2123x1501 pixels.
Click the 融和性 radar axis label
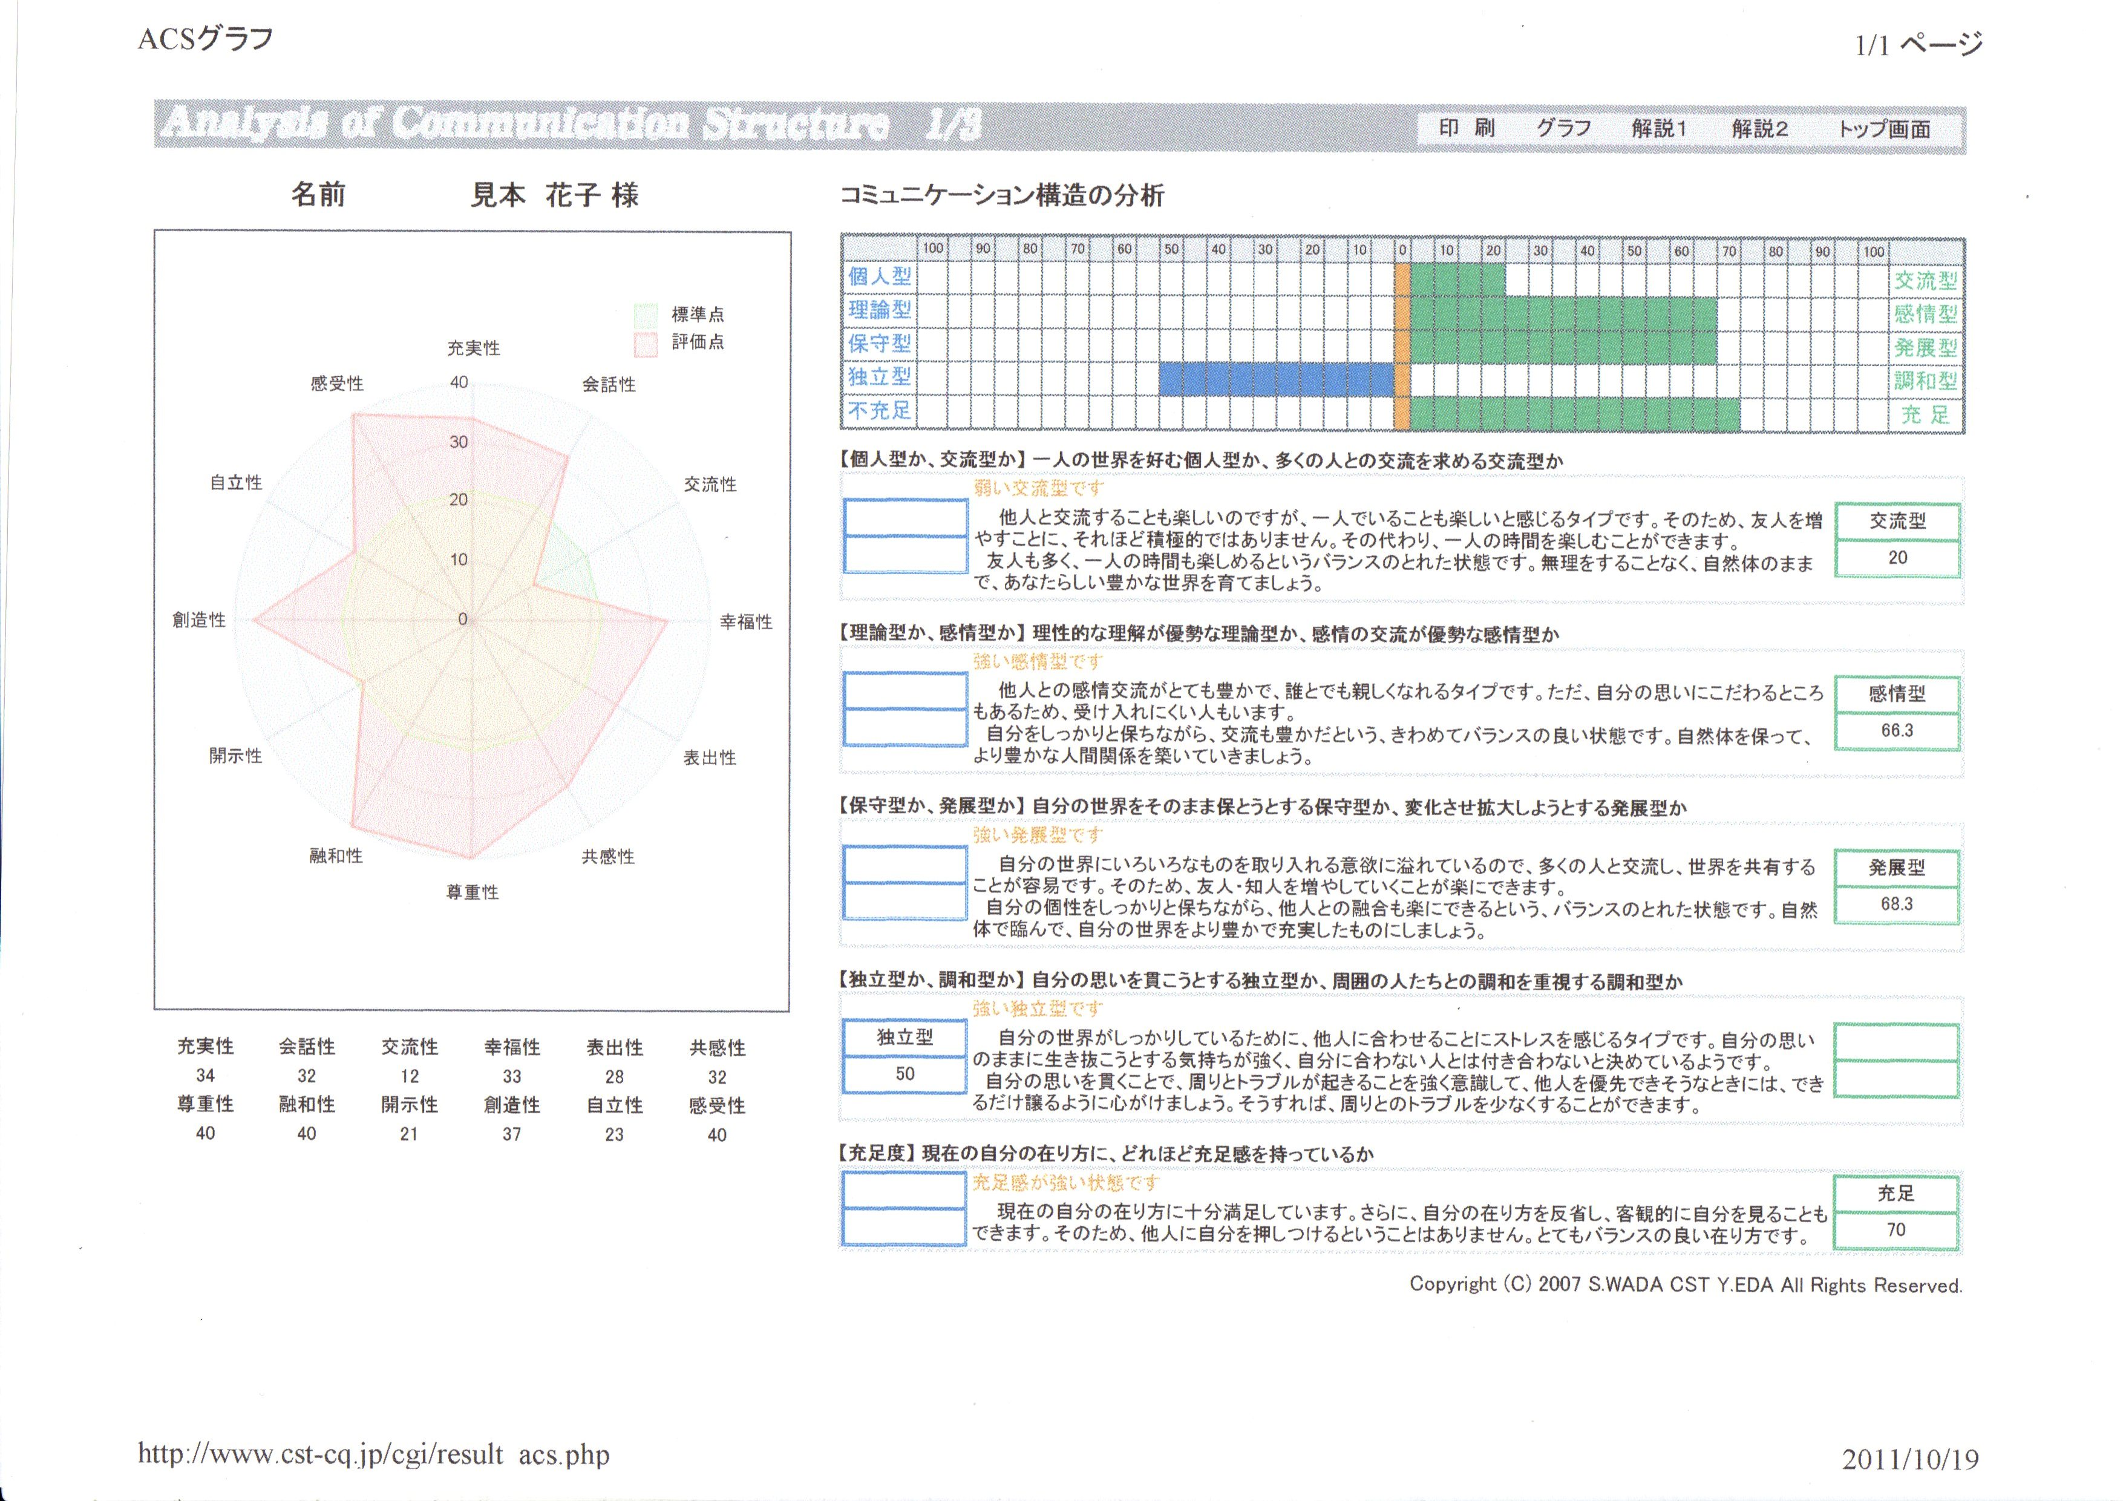pyautogui.click(x=336, y=855)
